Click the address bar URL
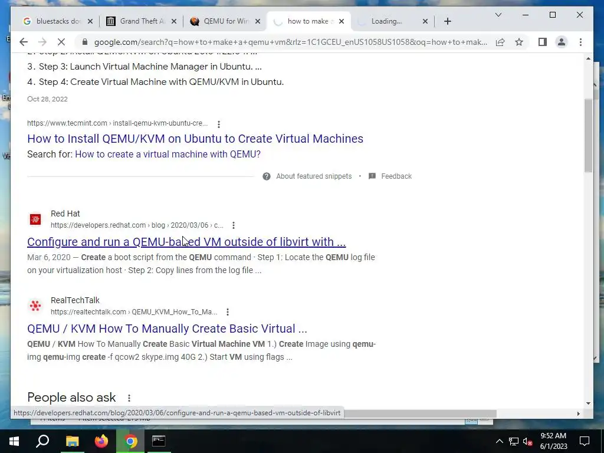Viewport: 604px width, 453px height. click(290, 42)
